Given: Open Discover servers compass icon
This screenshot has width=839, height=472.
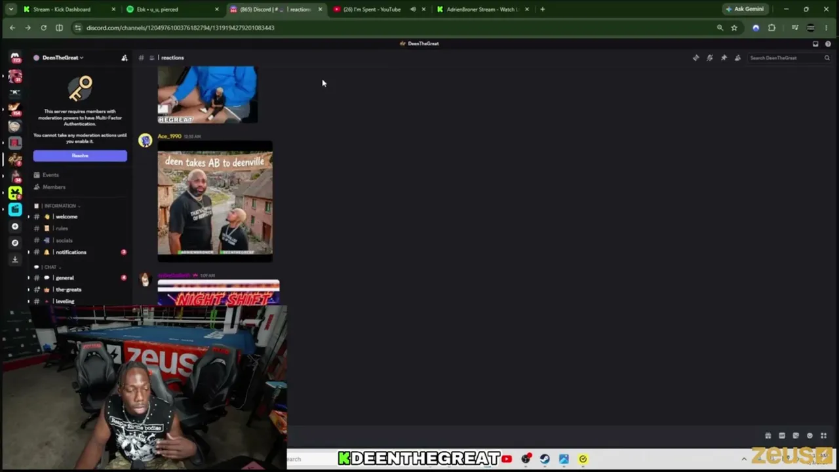Looking at the screenshot, I should pos(15,243).
